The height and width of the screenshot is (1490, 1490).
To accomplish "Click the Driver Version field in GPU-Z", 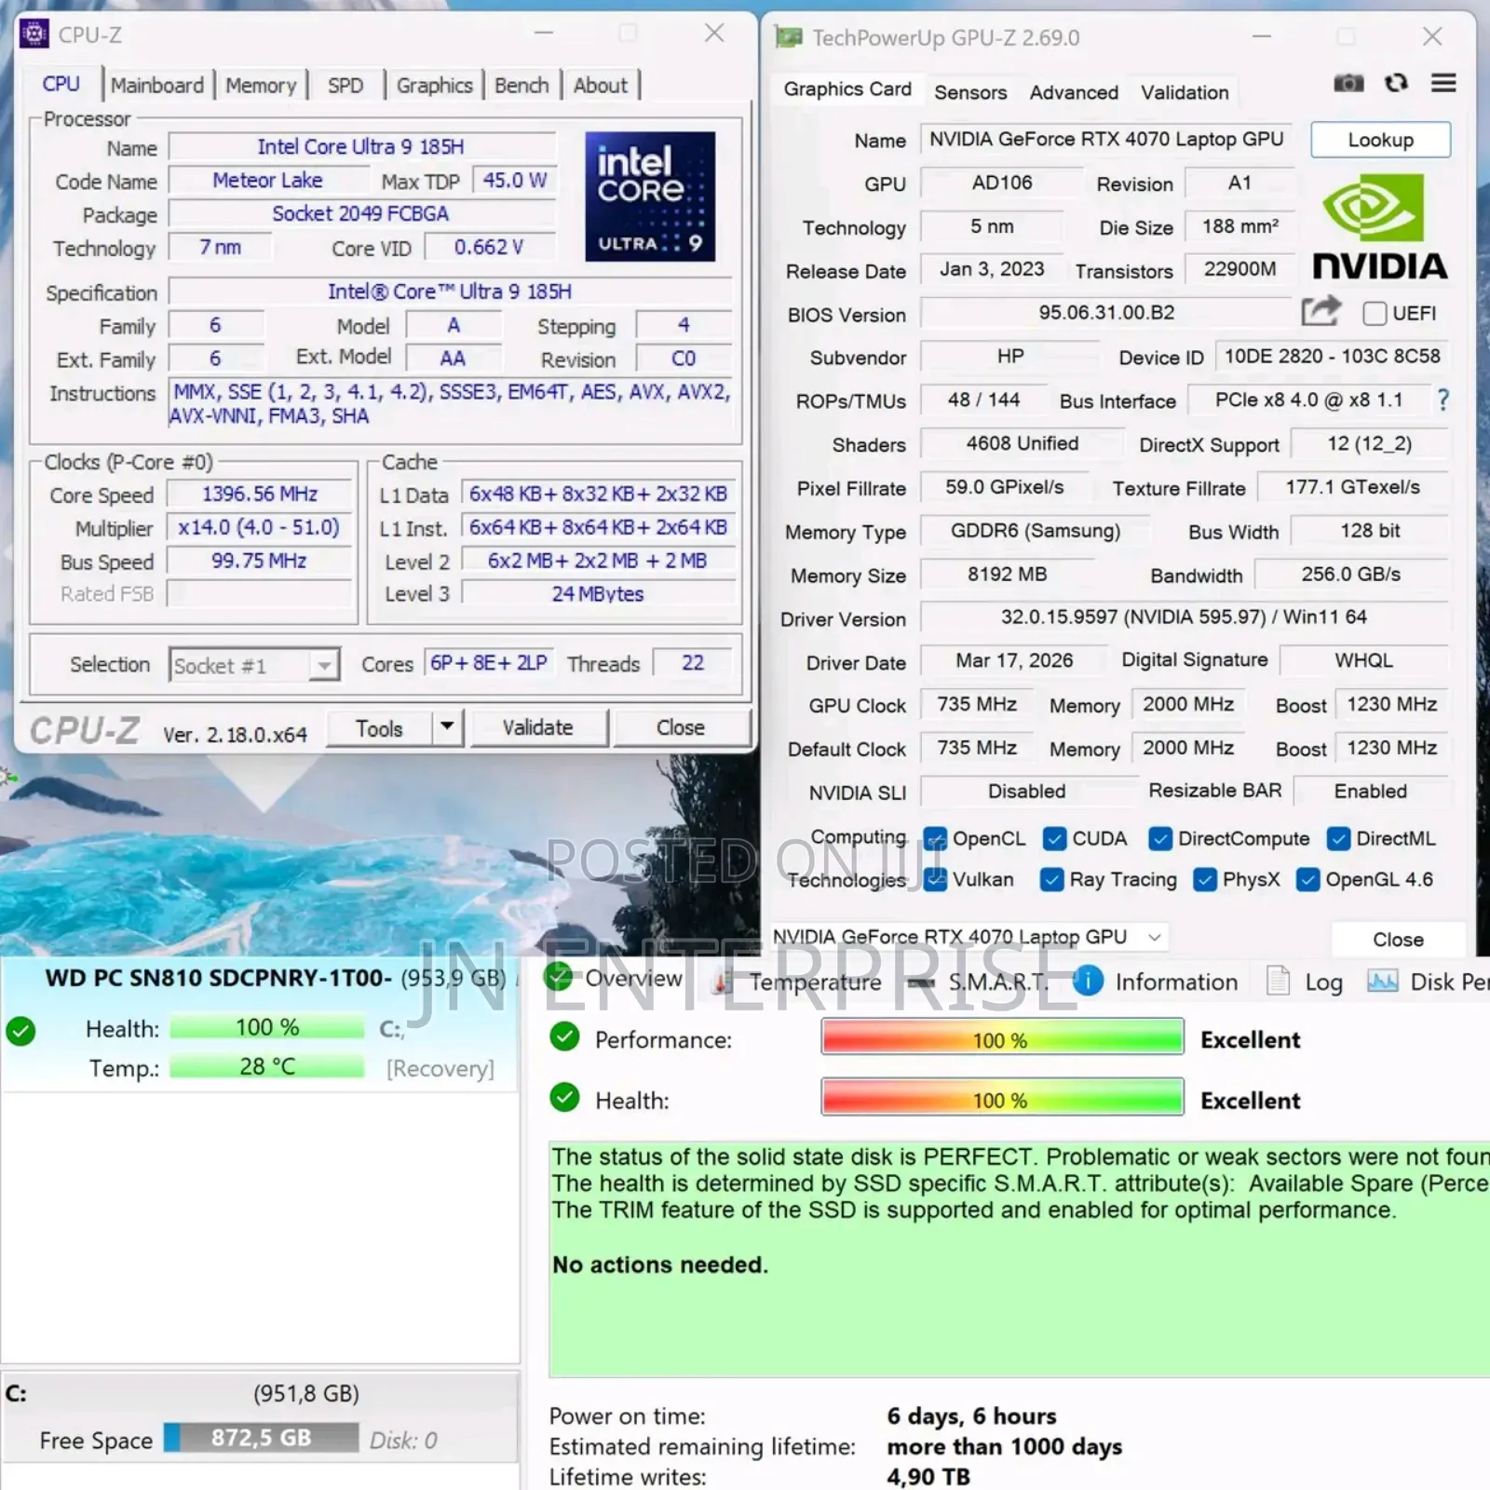I will point(1184,616).
